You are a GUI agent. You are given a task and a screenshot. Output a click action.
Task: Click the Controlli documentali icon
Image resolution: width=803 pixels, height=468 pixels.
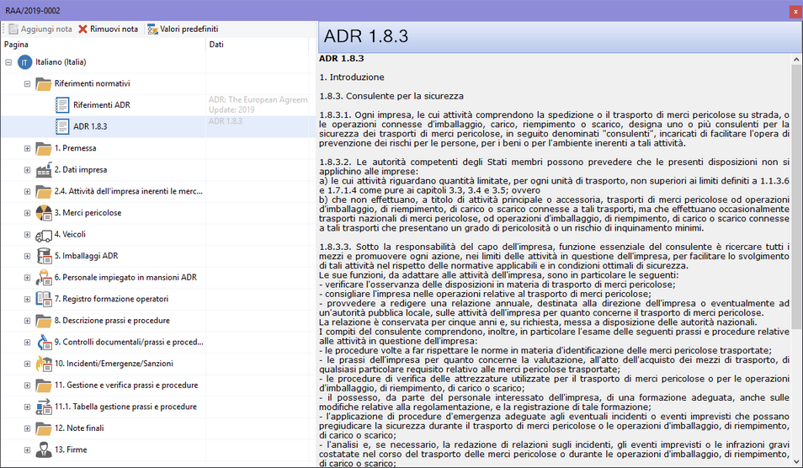pos(44,342)
